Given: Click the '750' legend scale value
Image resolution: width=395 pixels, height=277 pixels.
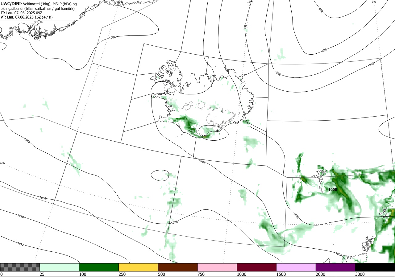Looking at the screenshot, I should coord(201,274).
